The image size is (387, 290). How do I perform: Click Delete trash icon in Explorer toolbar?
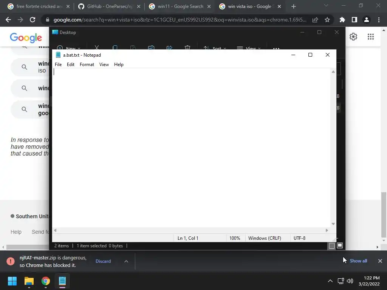[x=187, y=47]
